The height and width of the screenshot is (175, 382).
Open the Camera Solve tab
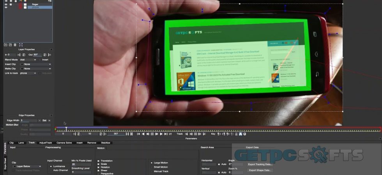click(x=64, y=143)
